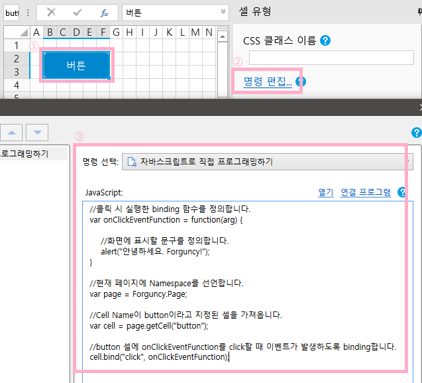
Task: Click the 열기 link above code editor
Action: point(325,192)
